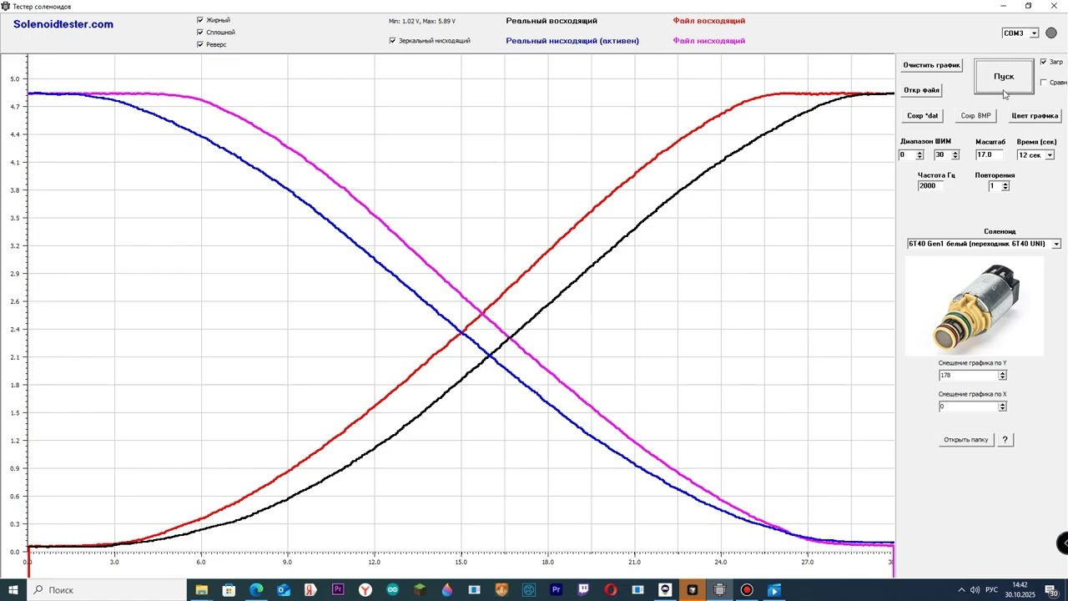This screenshot has height=601, width=1068.
Task: Click the solenoid tester chip taskbar icon
Action: coord(720,590)
